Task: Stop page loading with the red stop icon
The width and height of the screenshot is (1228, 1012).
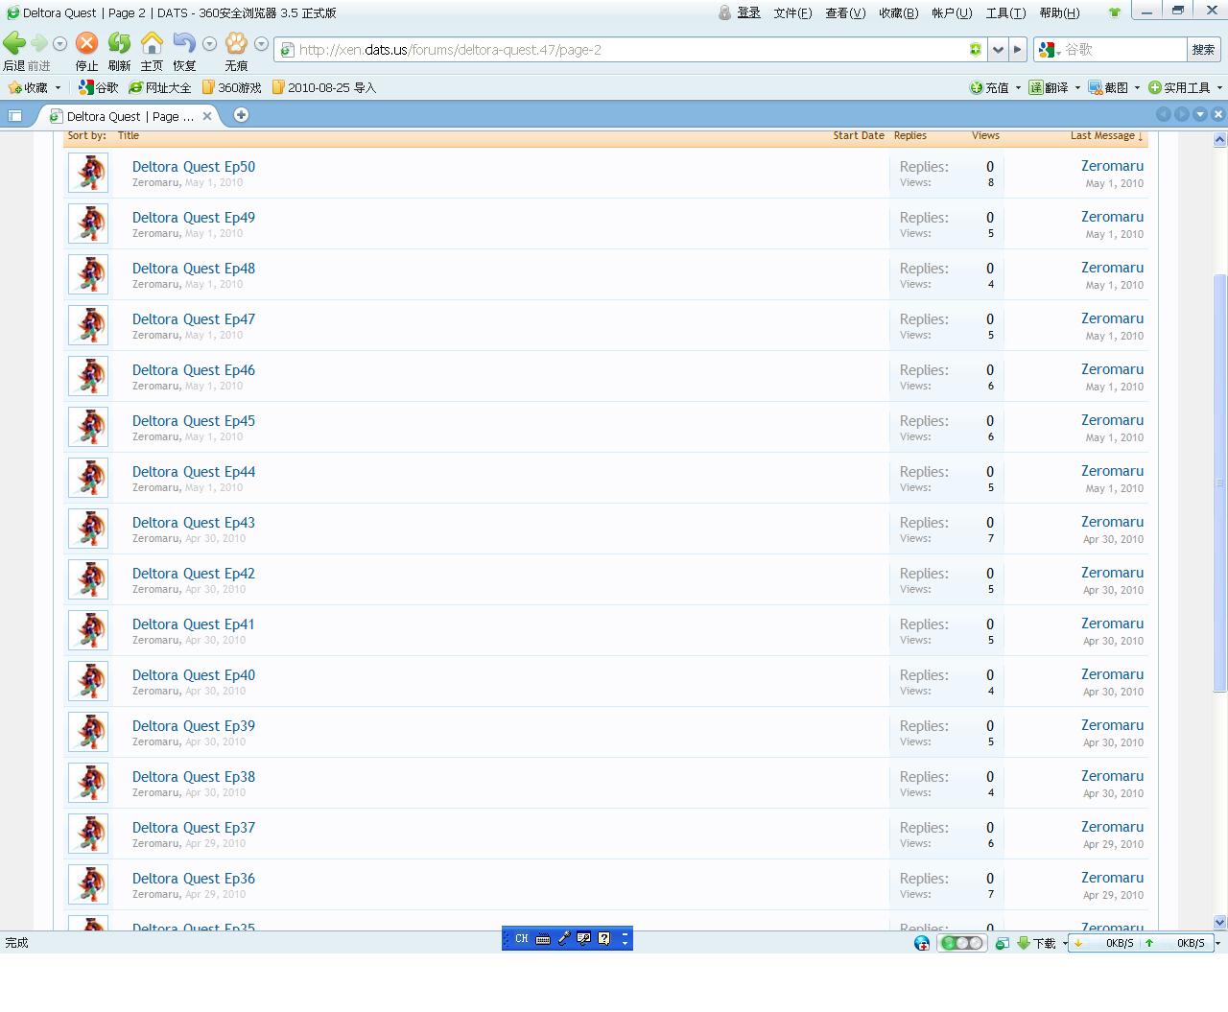Action: click(x=86, y=44)
